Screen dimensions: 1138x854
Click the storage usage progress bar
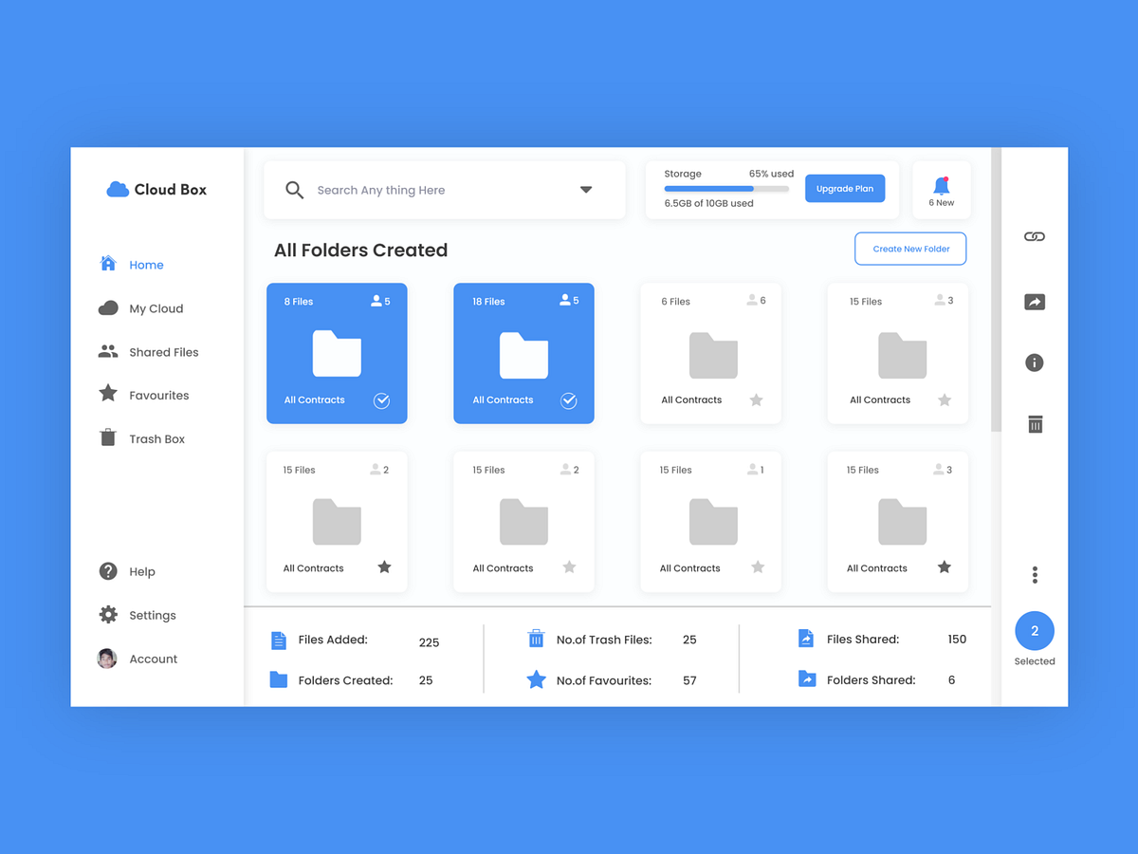[x=725, y=189]
